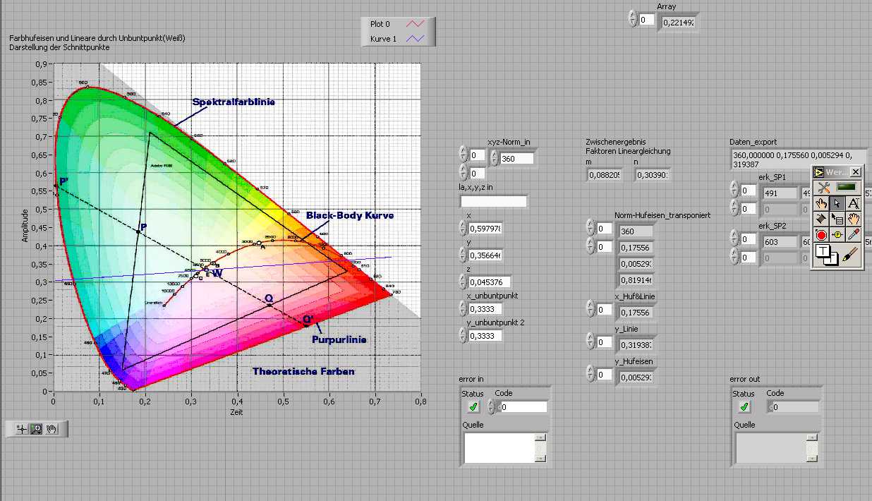Click Norm-Hufeisen_transponiert array cell showing 360

click(x=636, y=231)
